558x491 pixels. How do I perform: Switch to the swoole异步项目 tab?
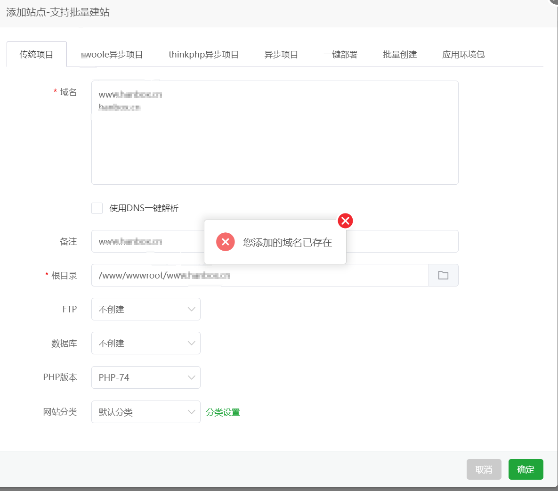[112, 55]
